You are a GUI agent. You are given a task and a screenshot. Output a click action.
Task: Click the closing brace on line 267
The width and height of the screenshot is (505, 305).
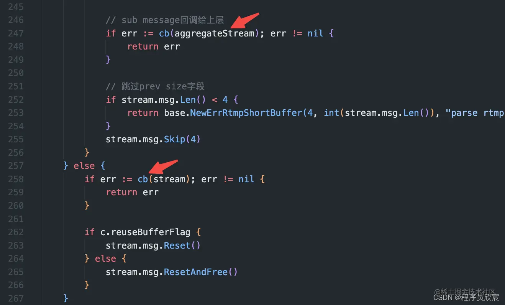[66, 298]
